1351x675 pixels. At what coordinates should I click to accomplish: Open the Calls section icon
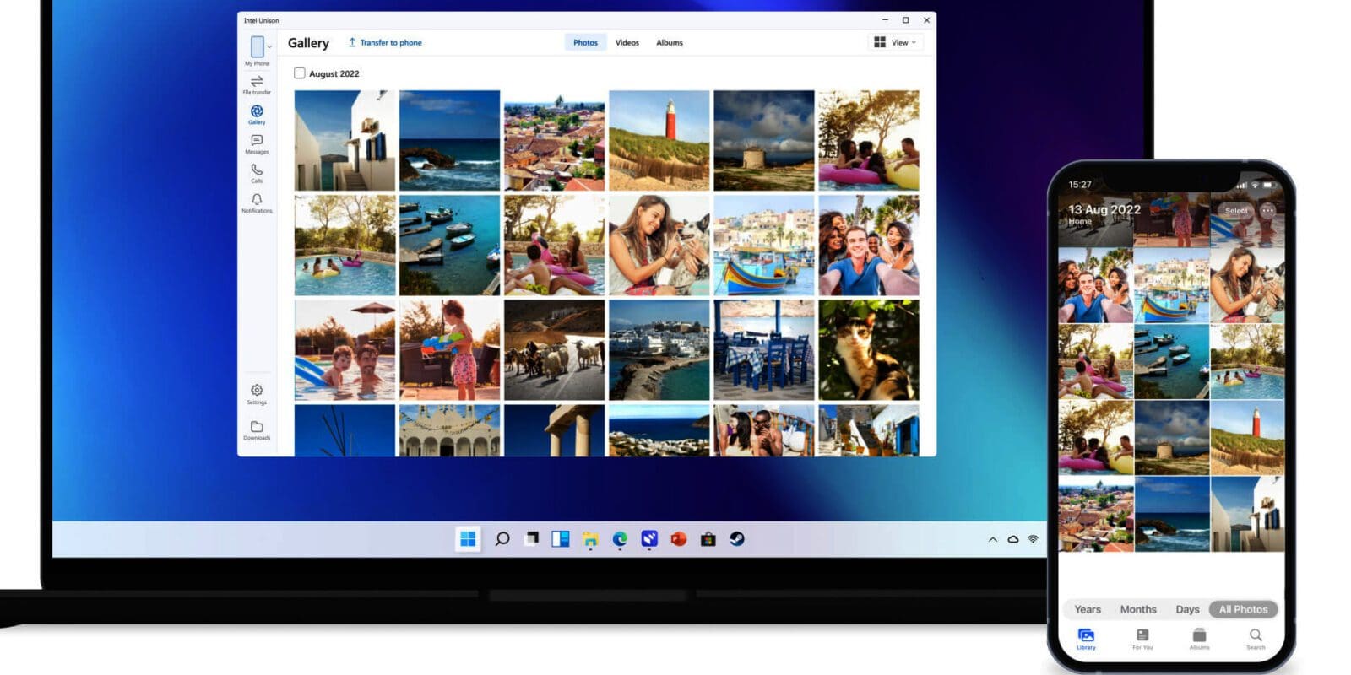[x=257, y=171]
